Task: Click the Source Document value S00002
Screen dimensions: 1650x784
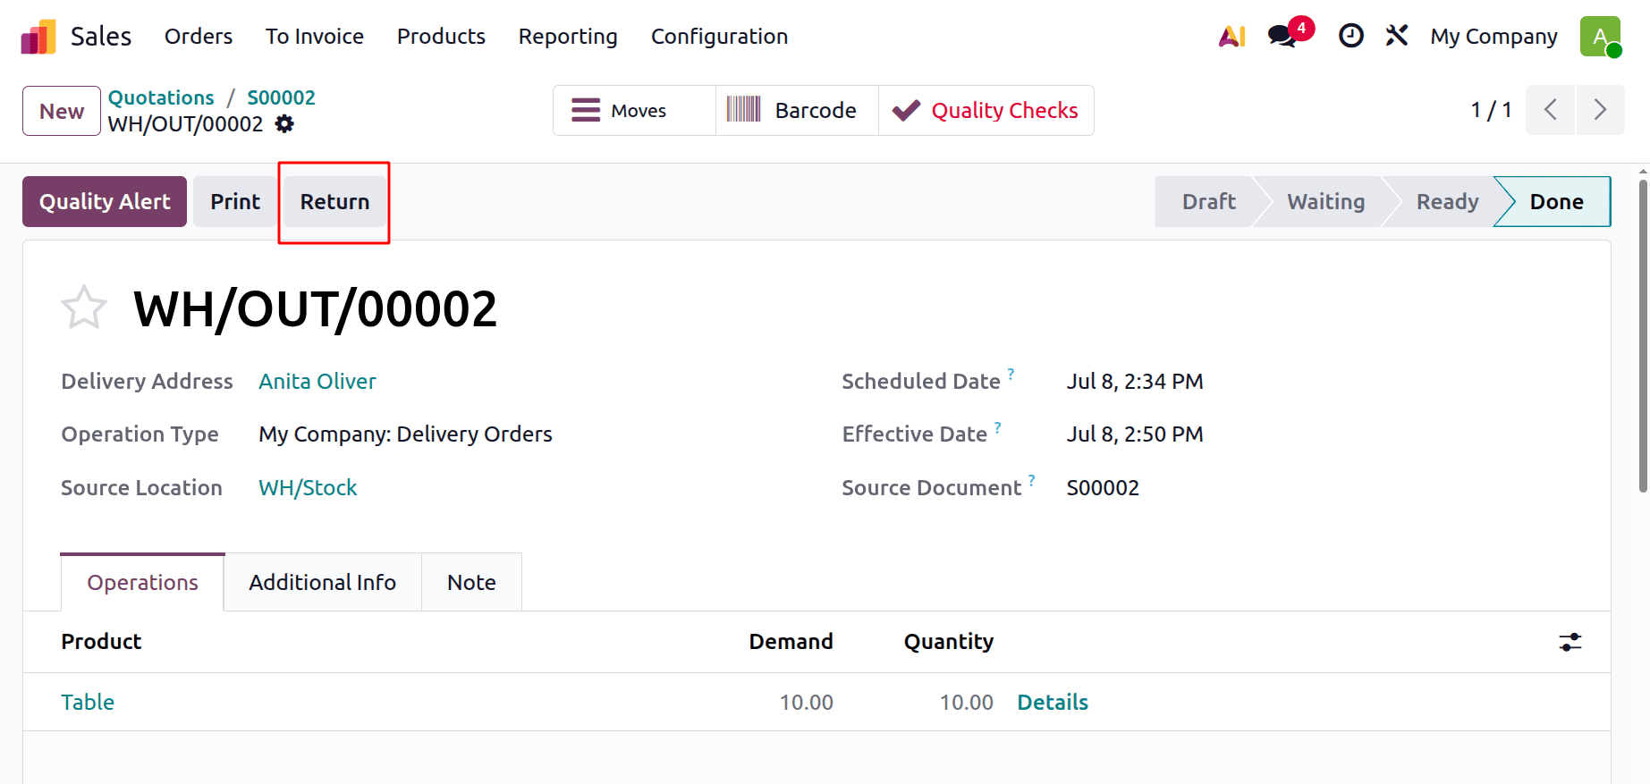Action: [x=1103, y=488]
